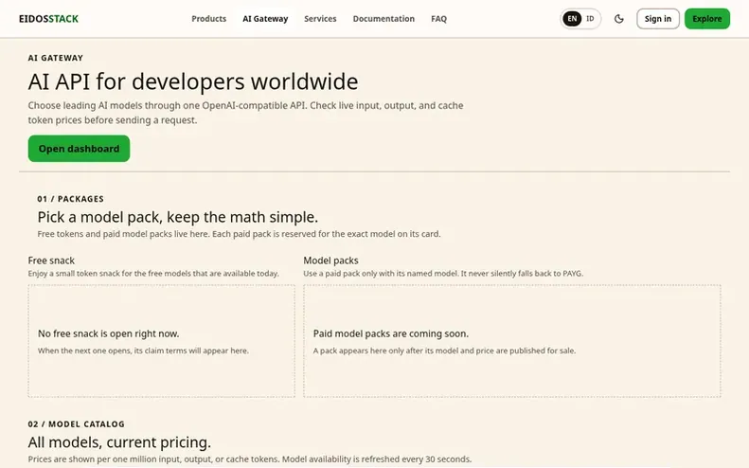The image size is (749, 468).
Task: Click 'Pick a model pack, keep the math simple.'
Action: click(x=178, y=217)
